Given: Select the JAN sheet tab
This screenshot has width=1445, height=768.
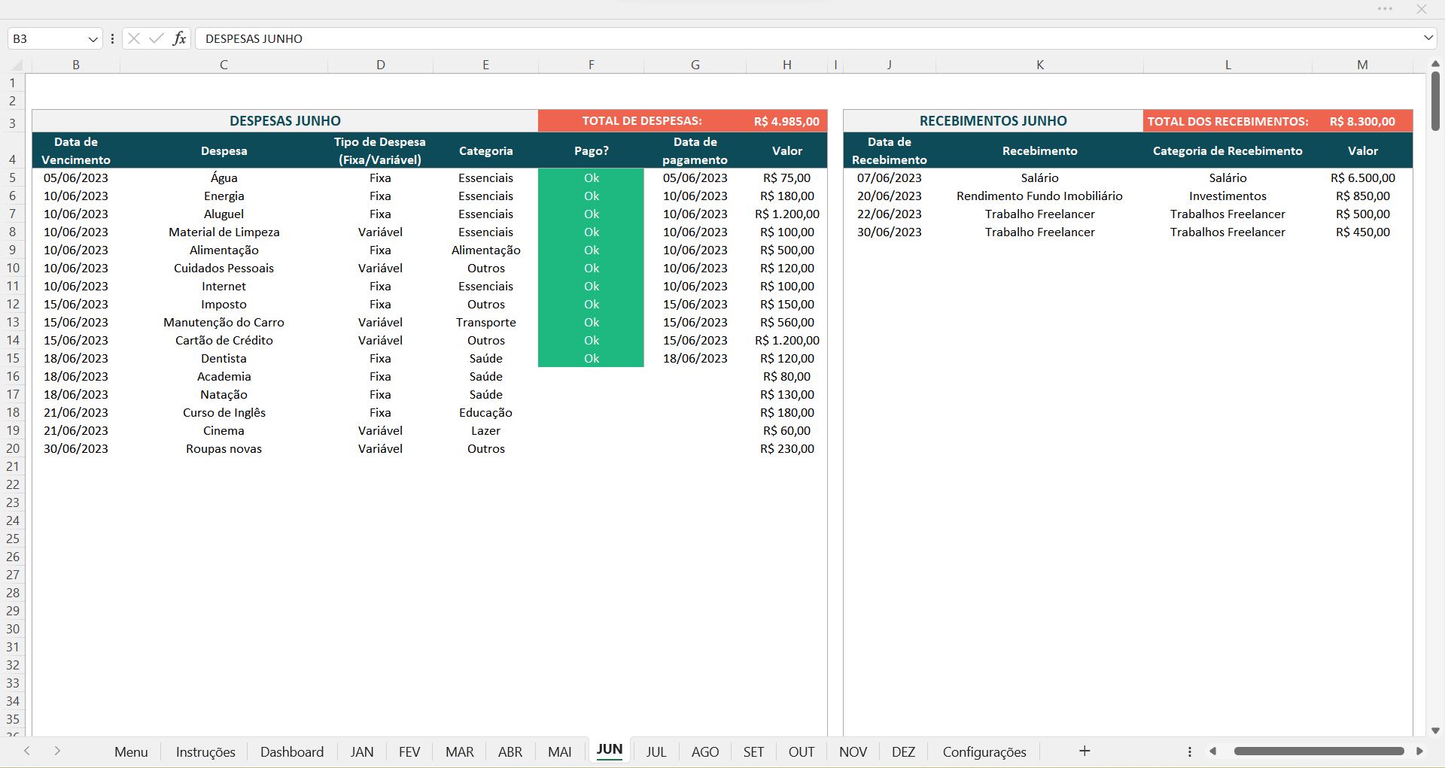Looking at the screenshot, I should click(362, 751).
